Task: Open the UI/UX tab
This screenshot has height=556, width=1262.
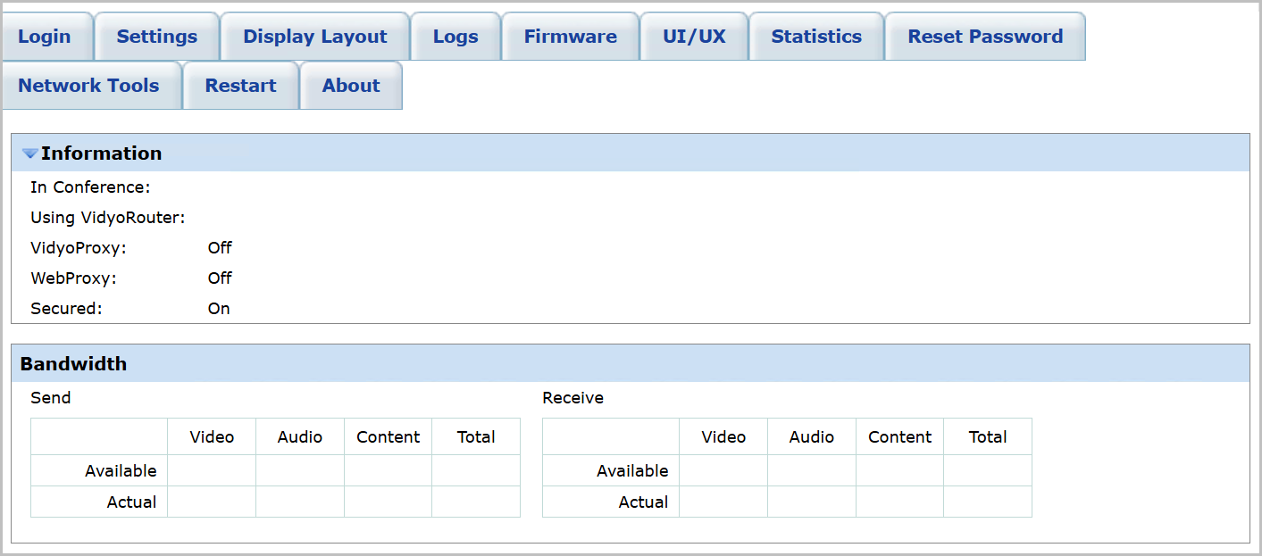Action: pos(694,37)
